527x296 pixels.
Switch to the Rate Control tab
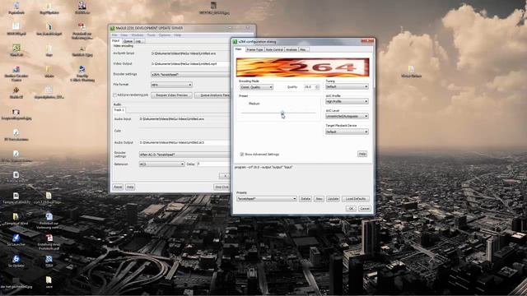click(x=274, y=49)
